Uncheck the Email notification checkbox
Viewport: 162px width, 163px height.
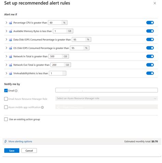tap(6, 91)
